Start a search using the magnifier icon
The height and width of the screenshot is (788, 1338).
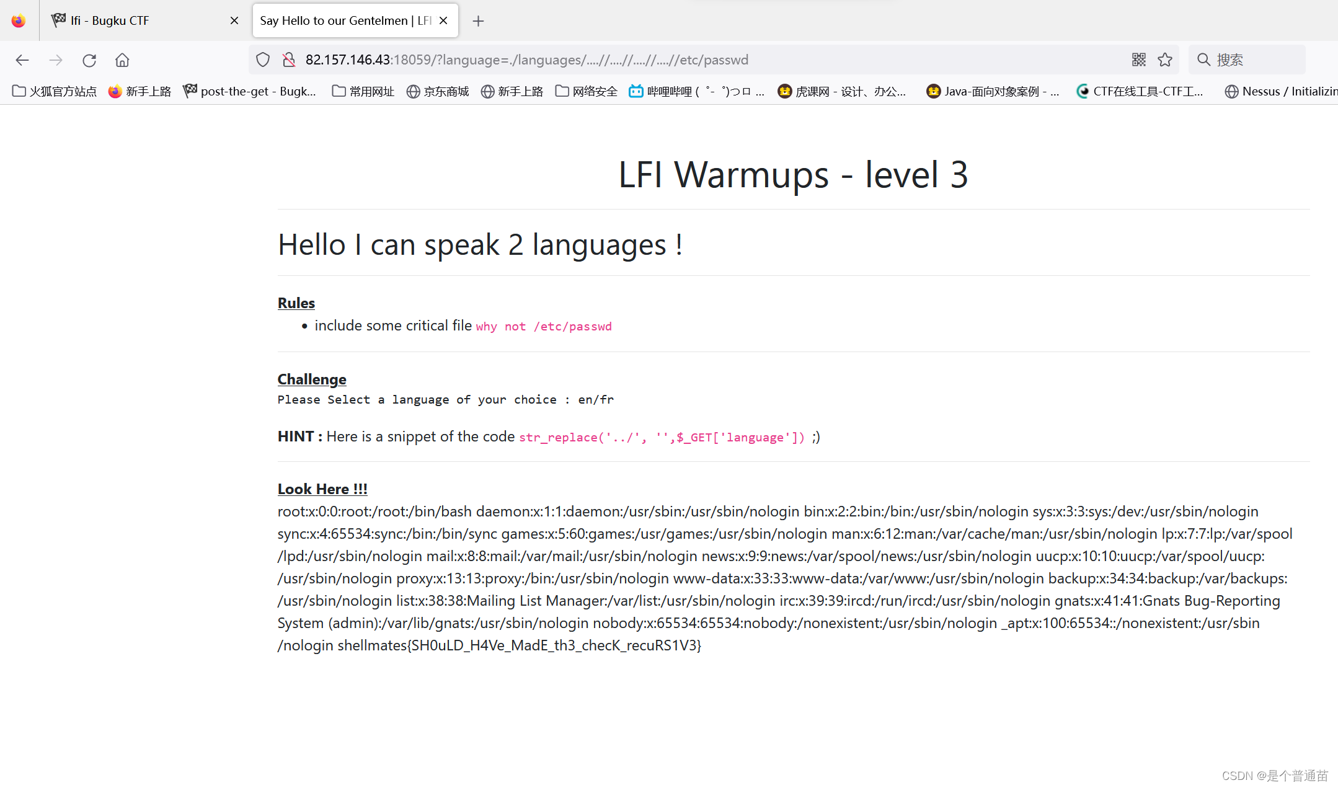[x=1203, y=60]
